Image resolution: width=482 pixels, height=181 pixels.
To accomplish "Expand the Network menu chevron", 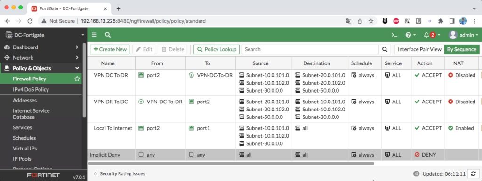I will tap(77, 58).
